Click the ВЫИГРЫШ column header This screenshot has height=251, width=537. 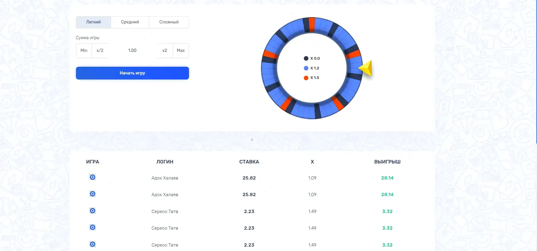387,162
